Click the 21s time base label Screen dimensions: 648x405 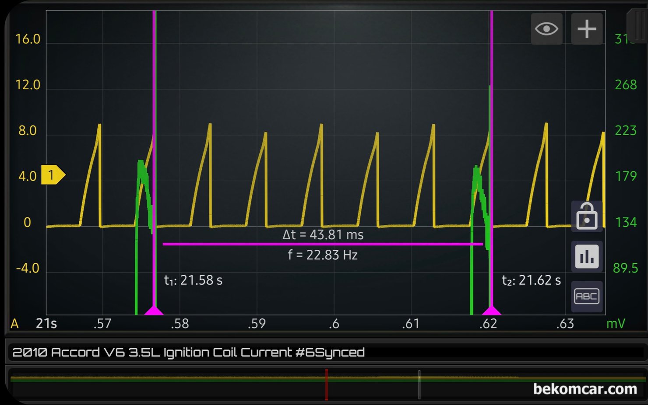coord(46,324)
